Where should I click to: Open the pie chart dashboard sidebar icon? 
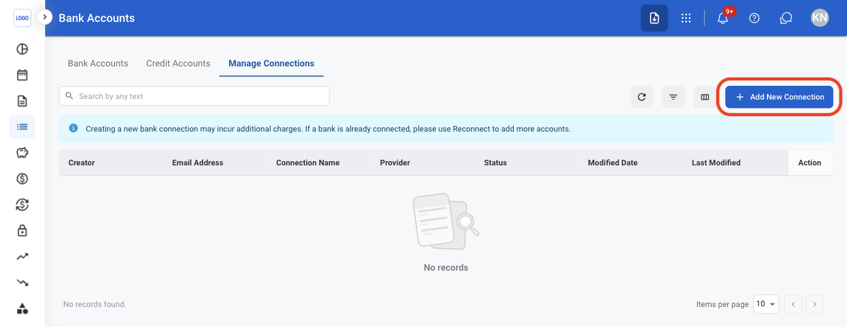[22, 49]
